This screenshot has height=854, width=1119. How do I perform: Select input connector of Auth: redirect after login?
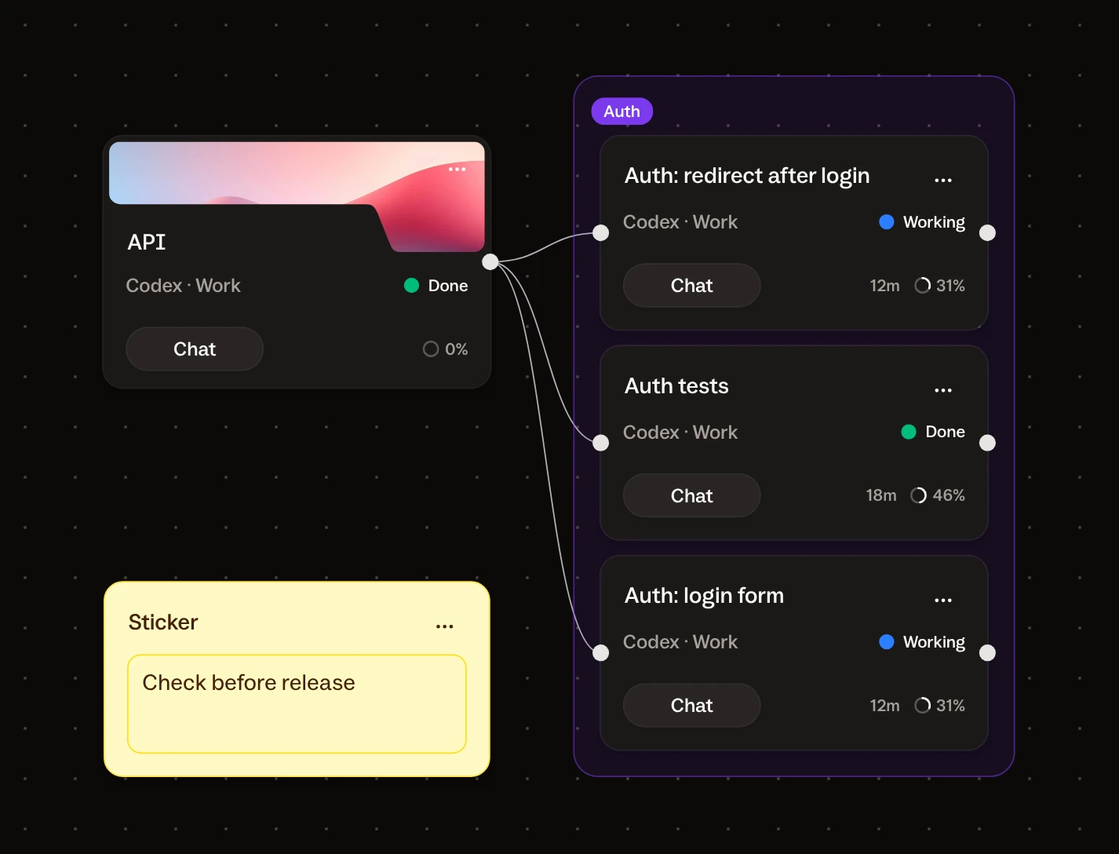pos(601,232)
